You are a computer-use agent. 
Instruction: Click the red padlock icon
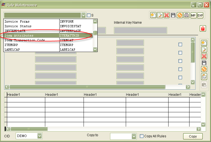tap(203, 29)
